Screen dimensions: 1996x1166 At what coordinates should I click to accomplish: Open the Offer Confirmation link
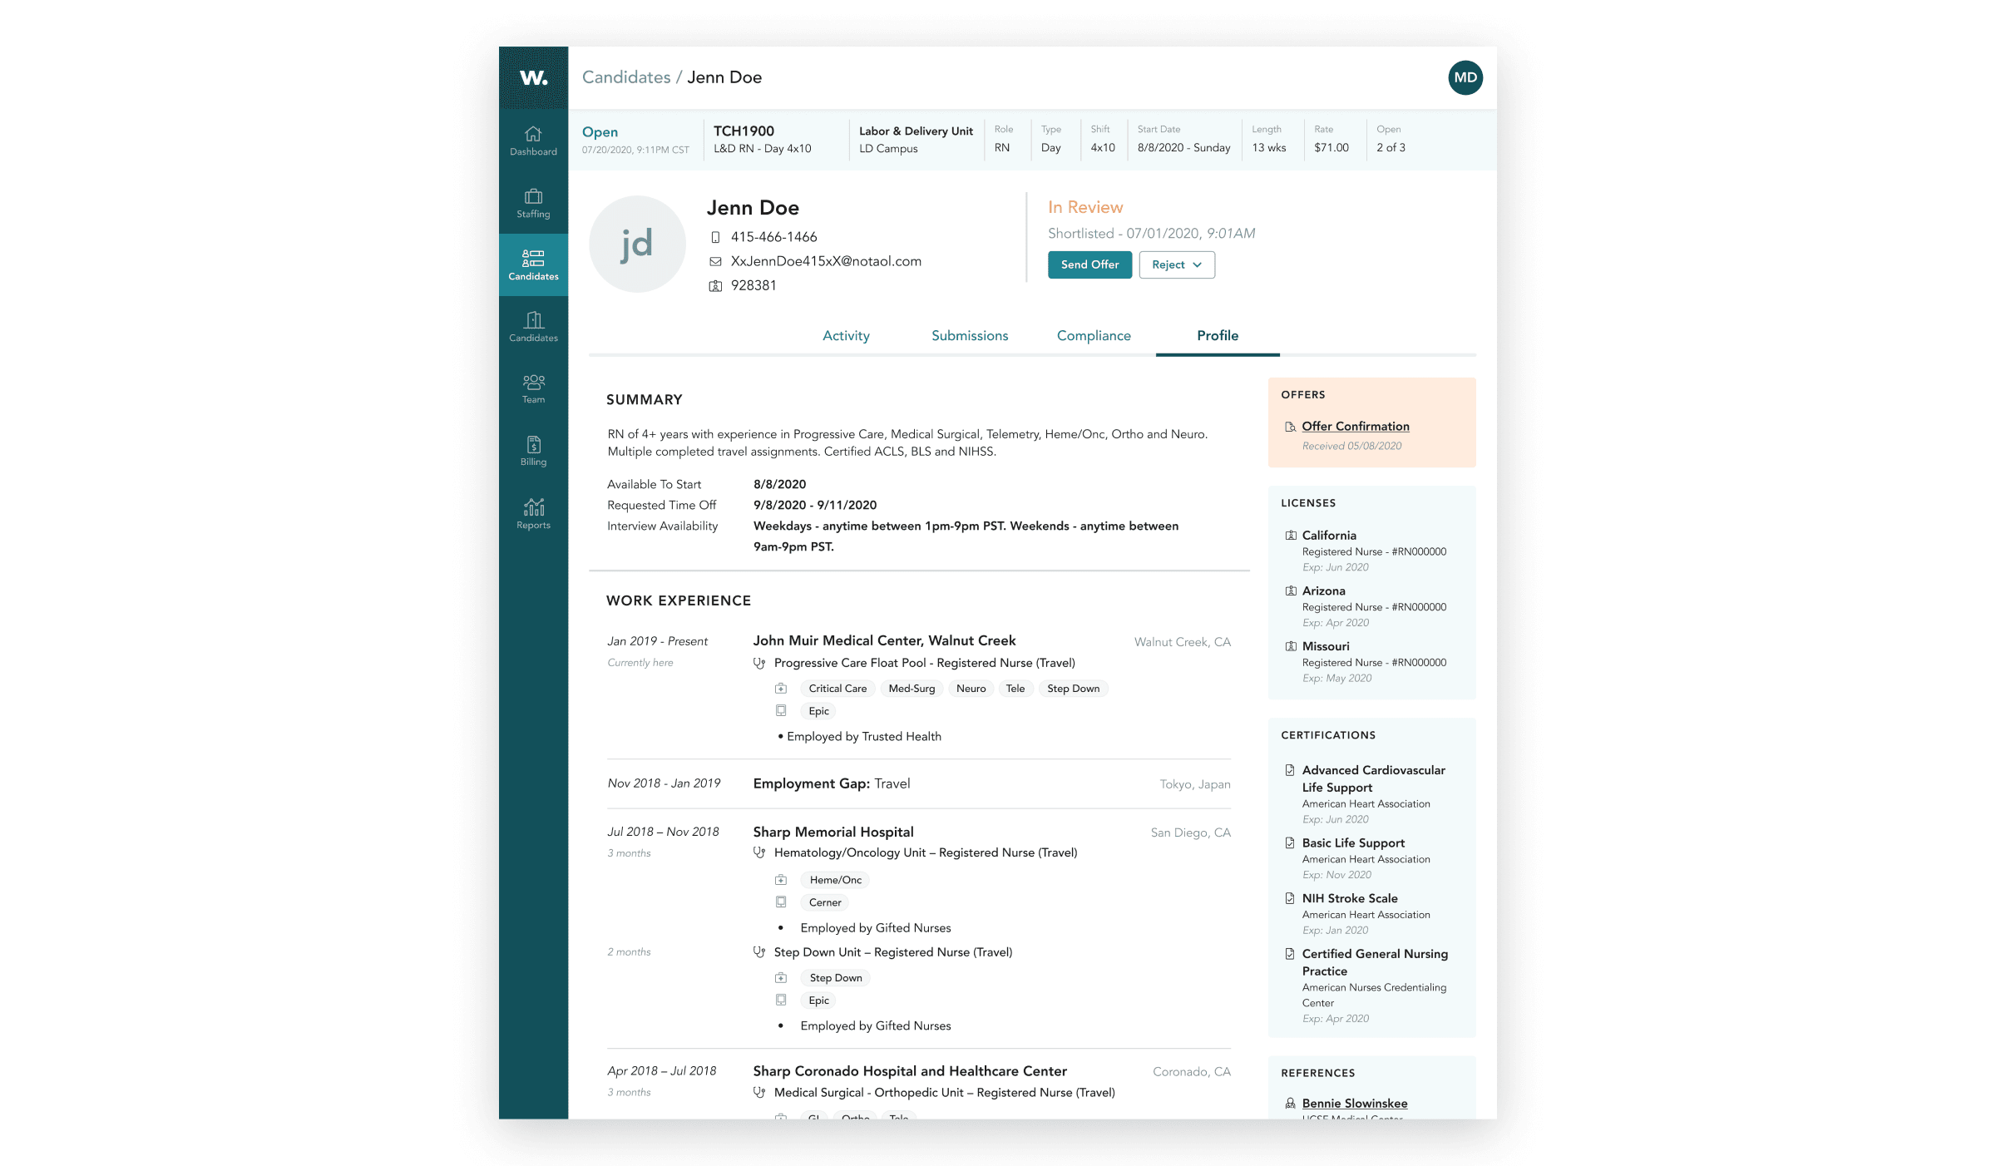(1355, 426)
